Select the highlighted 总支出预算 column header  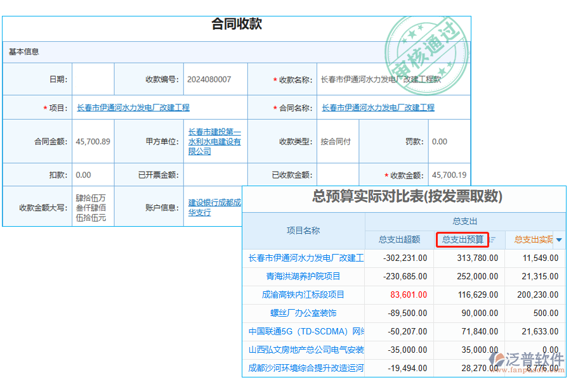point(465,240)
